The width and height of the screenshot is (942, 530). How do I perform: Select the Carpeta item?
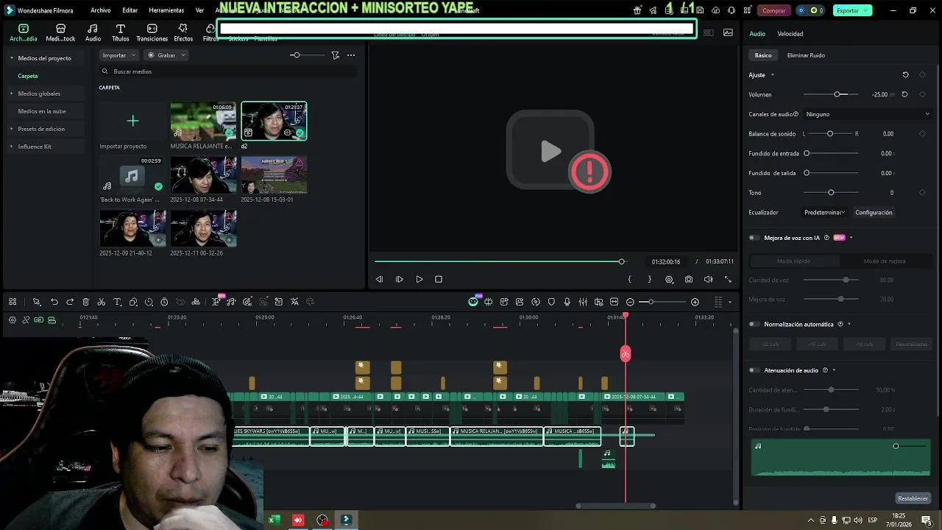[28, 76]
